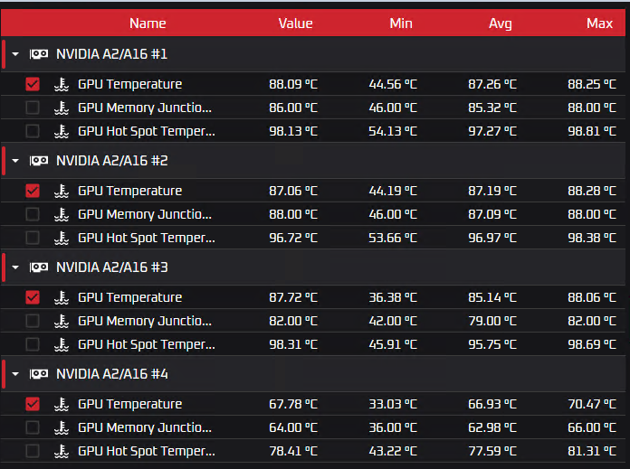Click the GPU card icon for NVIDIA A2/A16 #4
Image resolution: width=630 pixels, height=469 pixels.
[39, 374]
